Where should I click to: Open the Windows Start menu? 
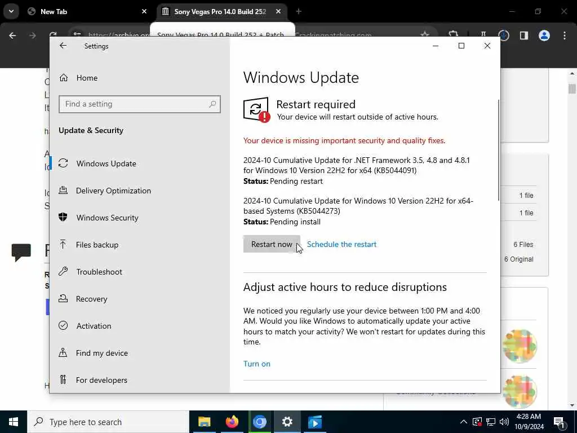[x=14, y=422]
